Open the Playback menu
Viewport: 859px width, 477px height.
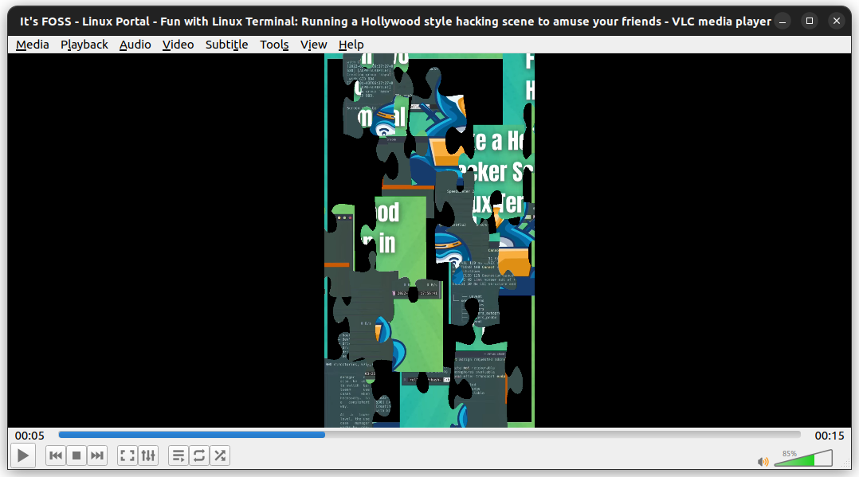click(84, 44)
